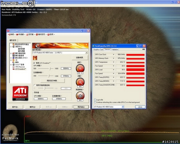Toggle the manual fan control checkbox
Image resolution: width=180 pixels, height=144 pixels.
tap(35, 85)
